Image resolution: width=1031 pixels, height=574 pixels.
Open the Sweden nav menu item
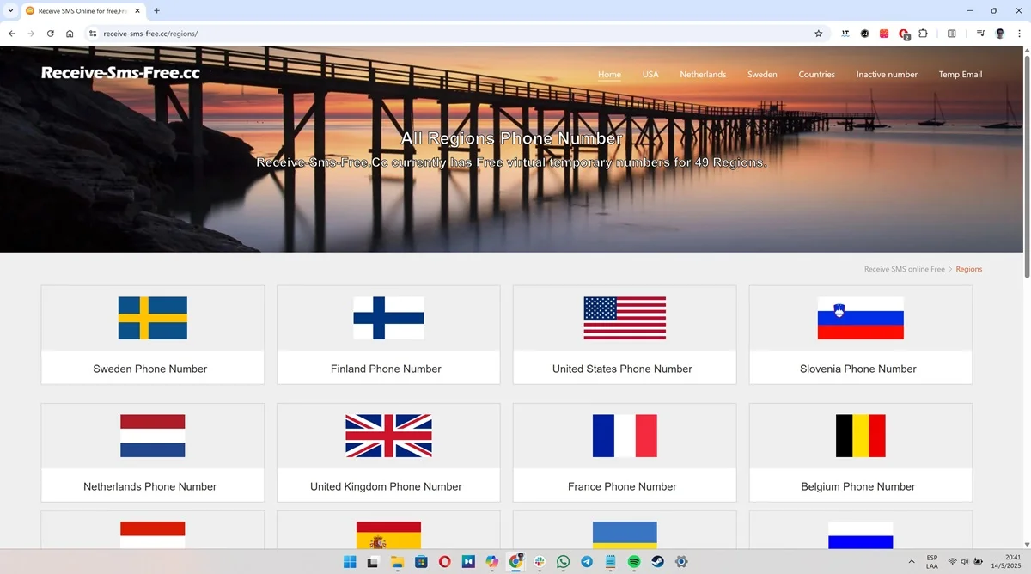(762, 75)
